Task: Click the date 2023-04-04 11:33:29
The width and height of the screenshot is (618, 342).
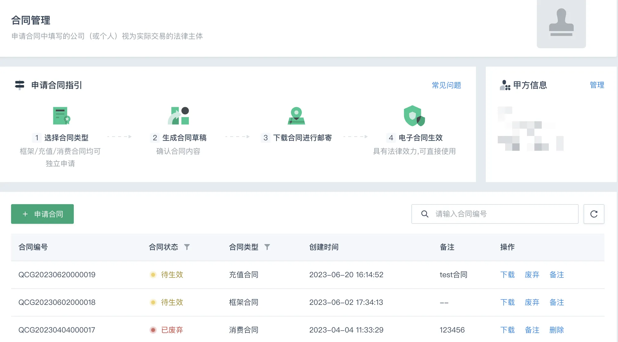Action: 346,330
